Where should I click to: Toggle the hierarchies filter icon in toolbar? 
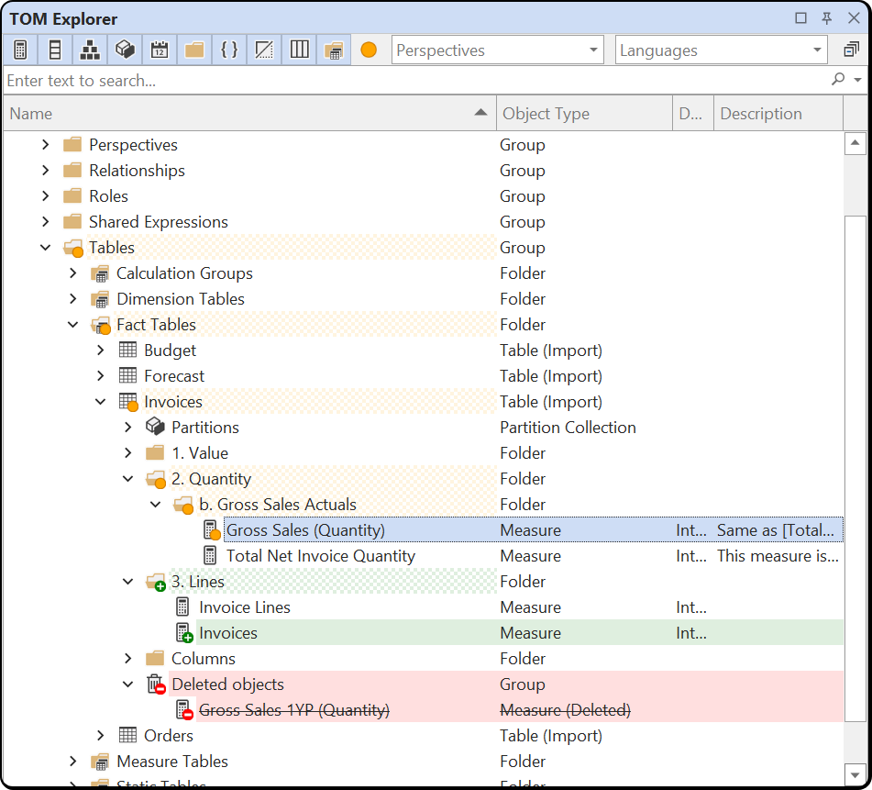[90, 50]
